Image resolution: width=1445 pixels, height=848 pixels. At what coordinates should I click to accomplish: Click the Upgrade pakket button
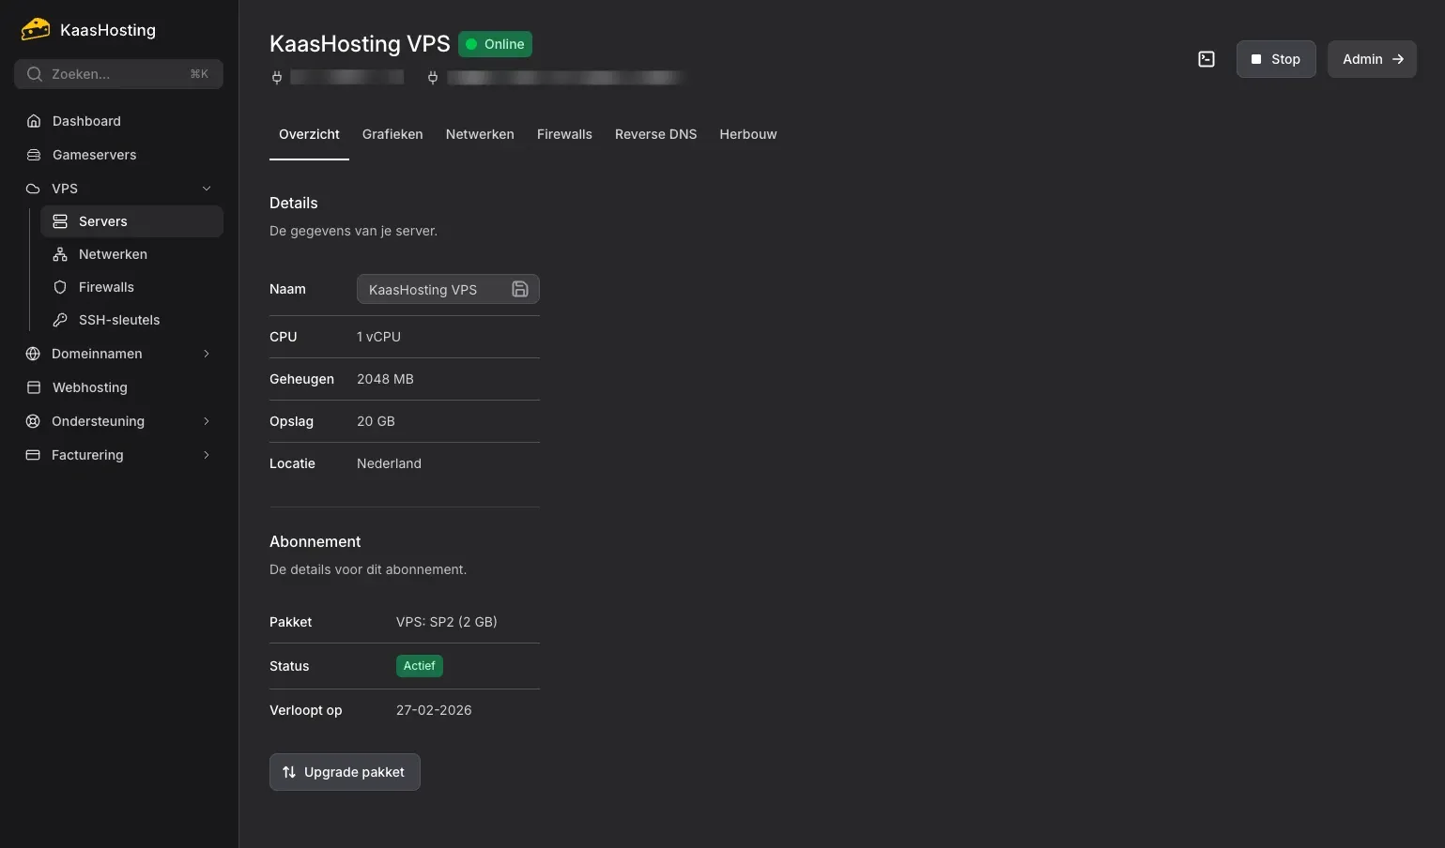click(344, 771)
